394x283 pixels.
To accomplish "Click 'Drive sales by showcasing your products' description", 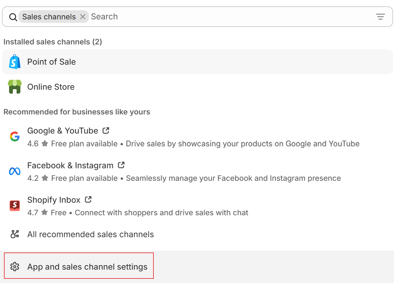I will (x=243, y=144).
